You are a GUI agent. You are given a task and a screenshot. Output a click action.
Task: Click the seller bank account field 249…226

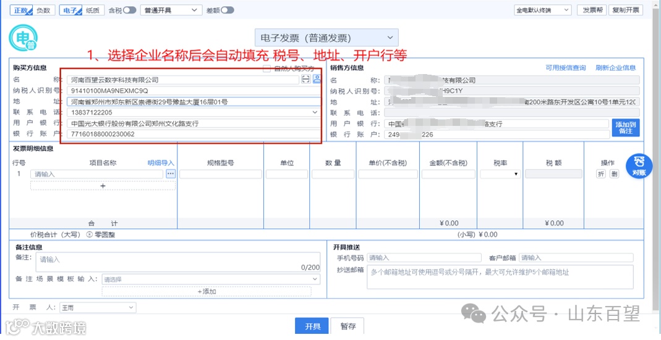click(497, 135)
